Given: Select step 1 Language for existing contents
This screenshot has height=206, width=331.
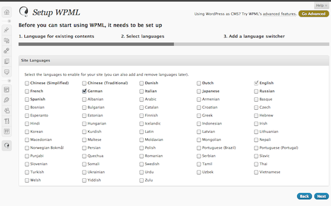Looking at the screenshot, I should pyautogui.click(x=57, y=36).
